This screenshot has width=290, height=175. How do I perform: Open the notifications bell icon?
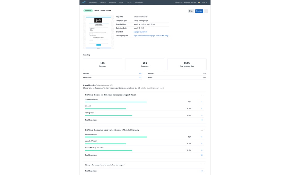[x=199, y=2]
